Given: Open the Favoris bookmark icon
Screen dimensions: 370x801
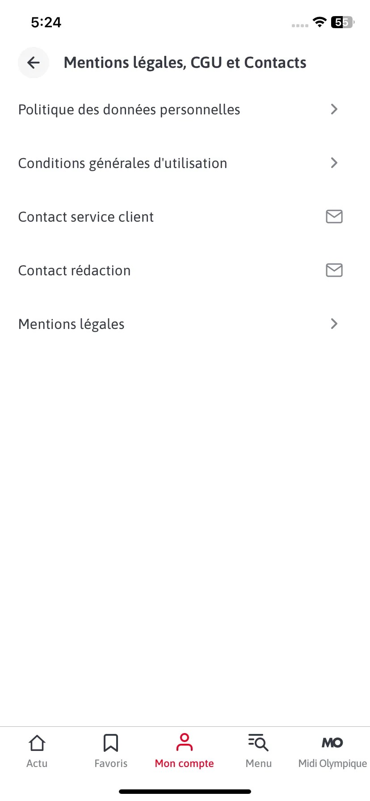Looking at the screenshot, I should [x=111, y=743].
